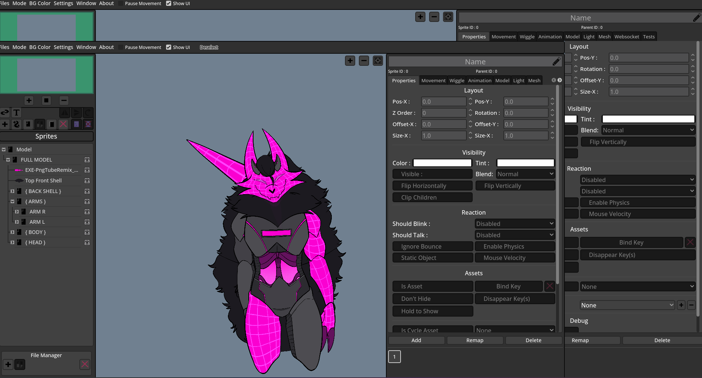This screenshot has height=378, width=702.
Task: Switch to Movement tab in front window
Action: coord(433,80)
